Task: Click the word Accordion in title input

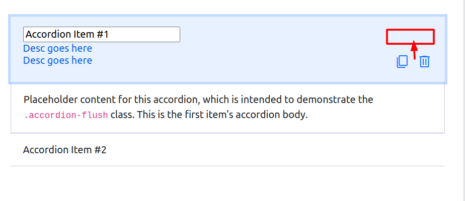Action: tap(47, 34)
